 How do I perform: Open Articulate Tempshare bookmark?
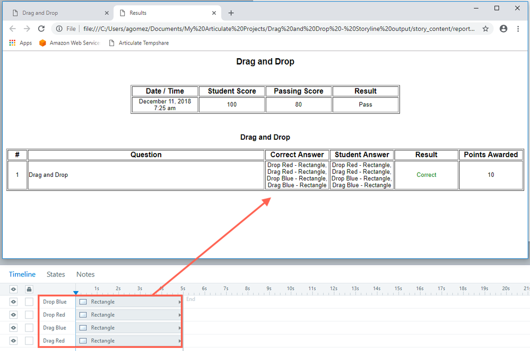click(x=138, y=43)
